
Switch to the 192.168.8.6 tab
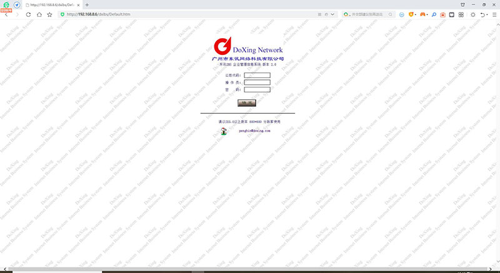[52, 5]
